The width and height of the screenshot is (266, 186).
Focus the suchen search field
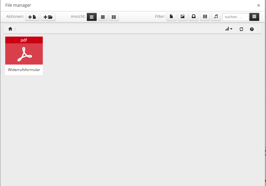tap(236, 17)
